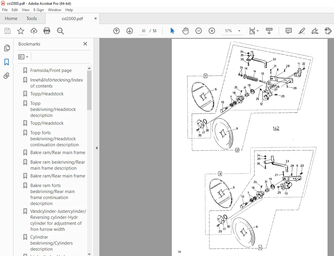Open first Topp/Headstock bookmark
Viewport: 334px width, 256px height.
[x=47, y=94]
